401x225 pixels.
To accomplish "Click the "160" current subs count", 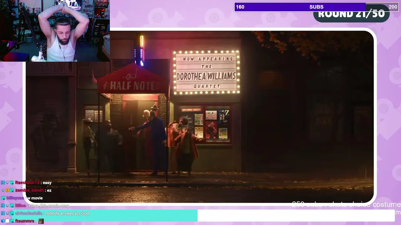I will [240, 7].
